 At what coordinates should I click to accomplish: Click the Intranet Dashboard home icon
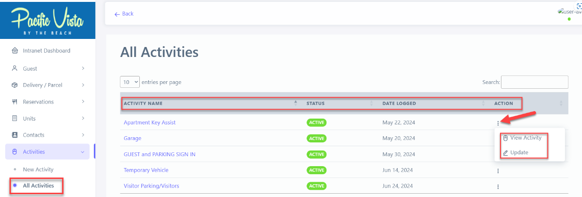coord(15,51)
